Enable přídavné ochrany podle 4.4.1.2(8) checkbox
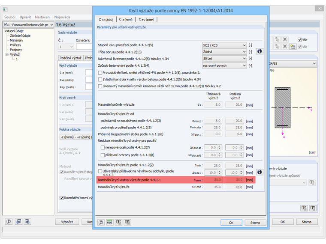 click(103, 155)
